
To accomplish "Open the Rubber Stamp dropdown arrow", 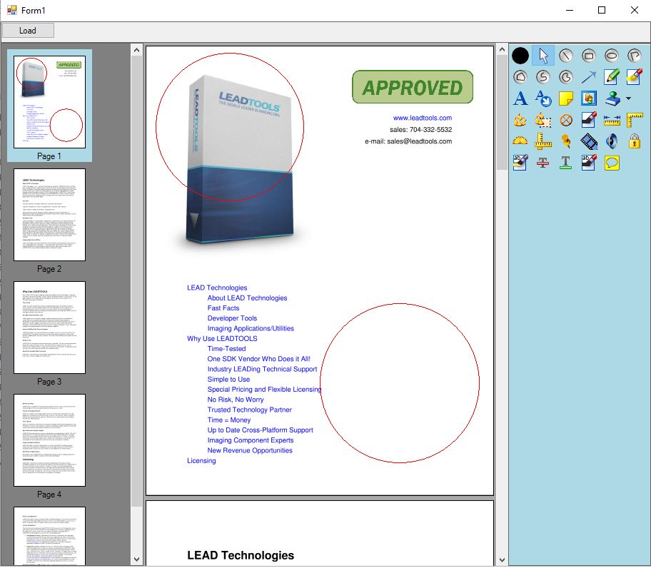I will coord(629,98).
